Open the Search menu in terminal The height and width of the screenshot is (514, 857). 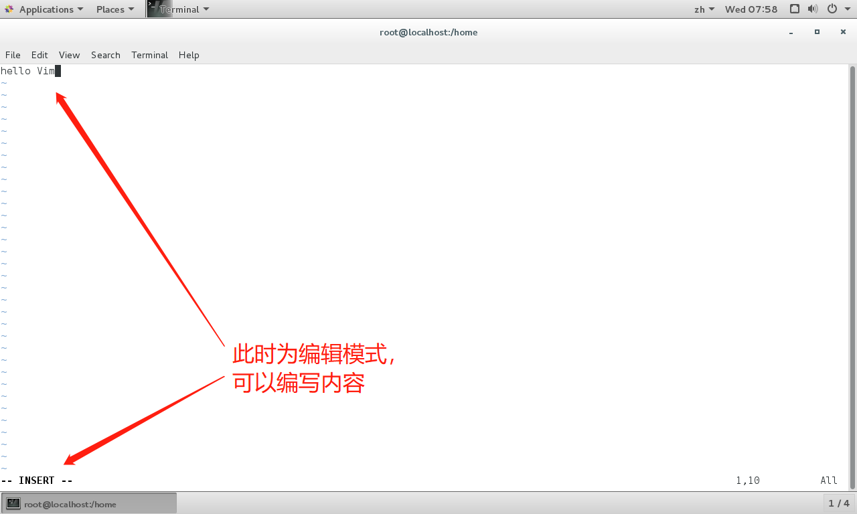click(105, 55)
